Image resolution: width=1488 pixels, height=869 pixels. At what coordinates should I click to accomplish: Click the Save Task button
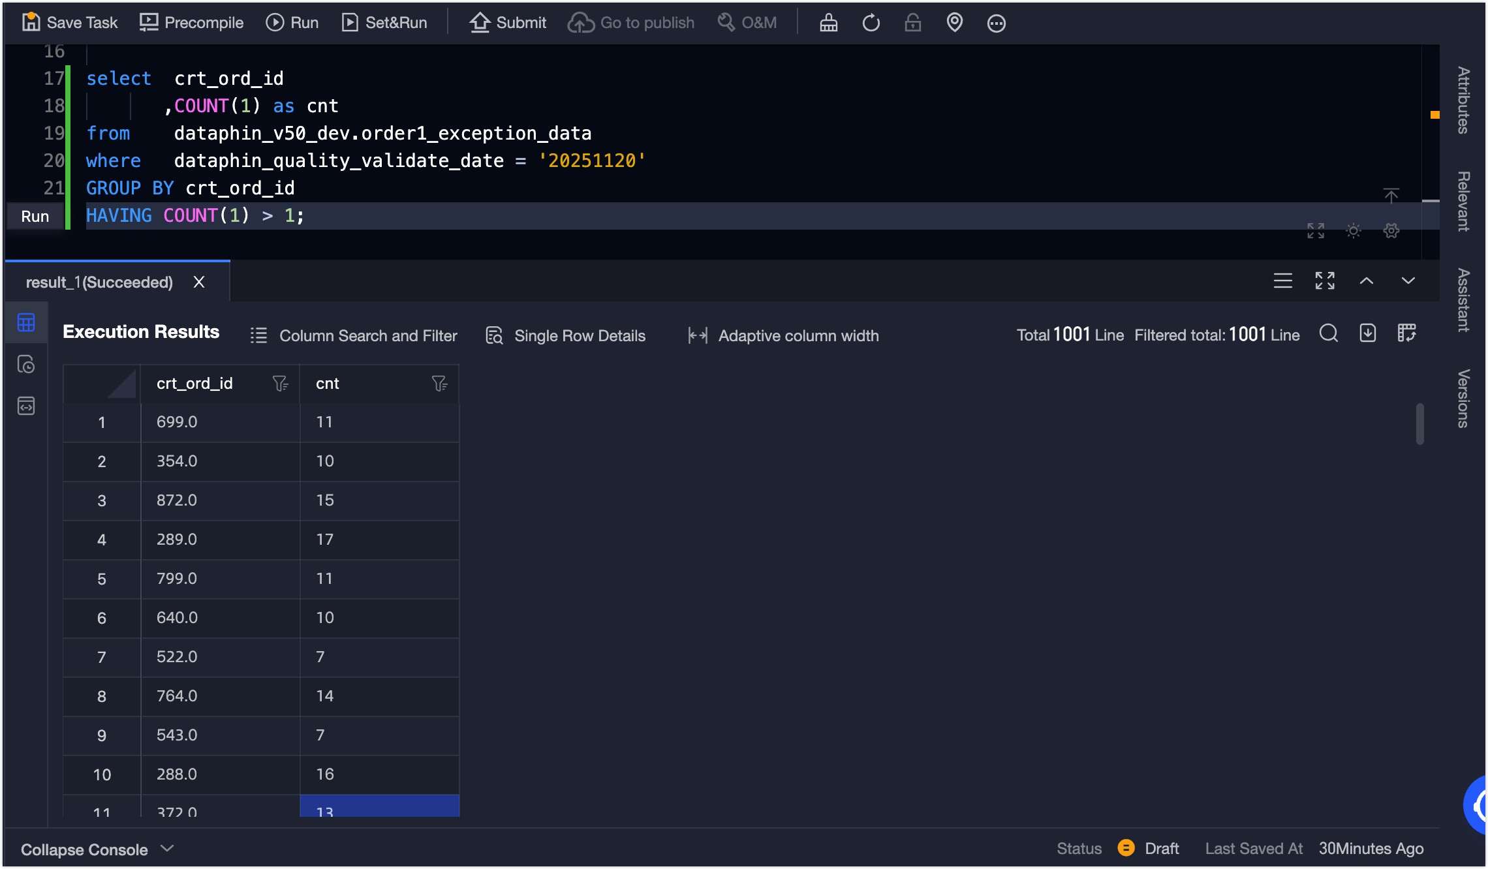(70, 23)
